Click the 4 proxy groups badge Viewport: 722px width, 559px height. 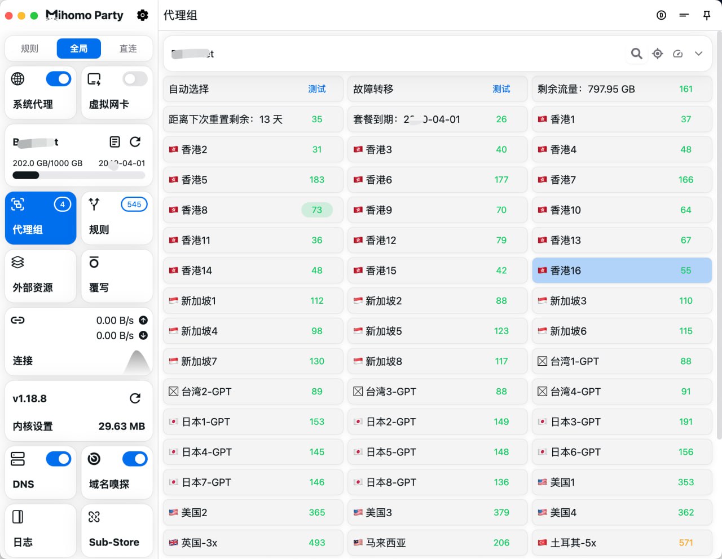(63, 204)
